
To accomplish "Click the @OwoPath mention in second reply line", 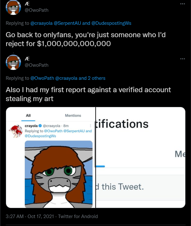I will click(x=42, y=78).
